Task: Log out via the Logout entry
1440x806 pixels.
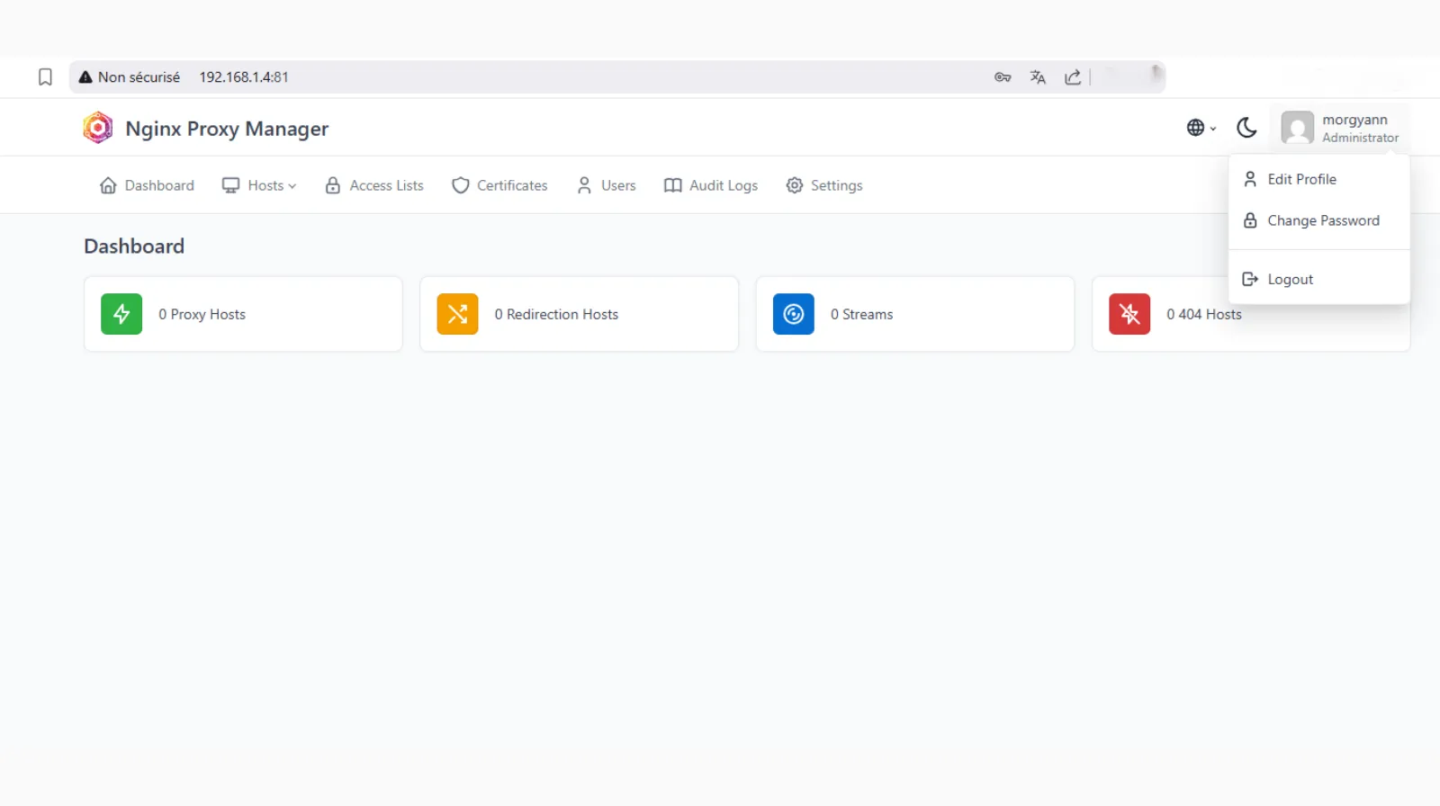Action: tap(1290, 279)
